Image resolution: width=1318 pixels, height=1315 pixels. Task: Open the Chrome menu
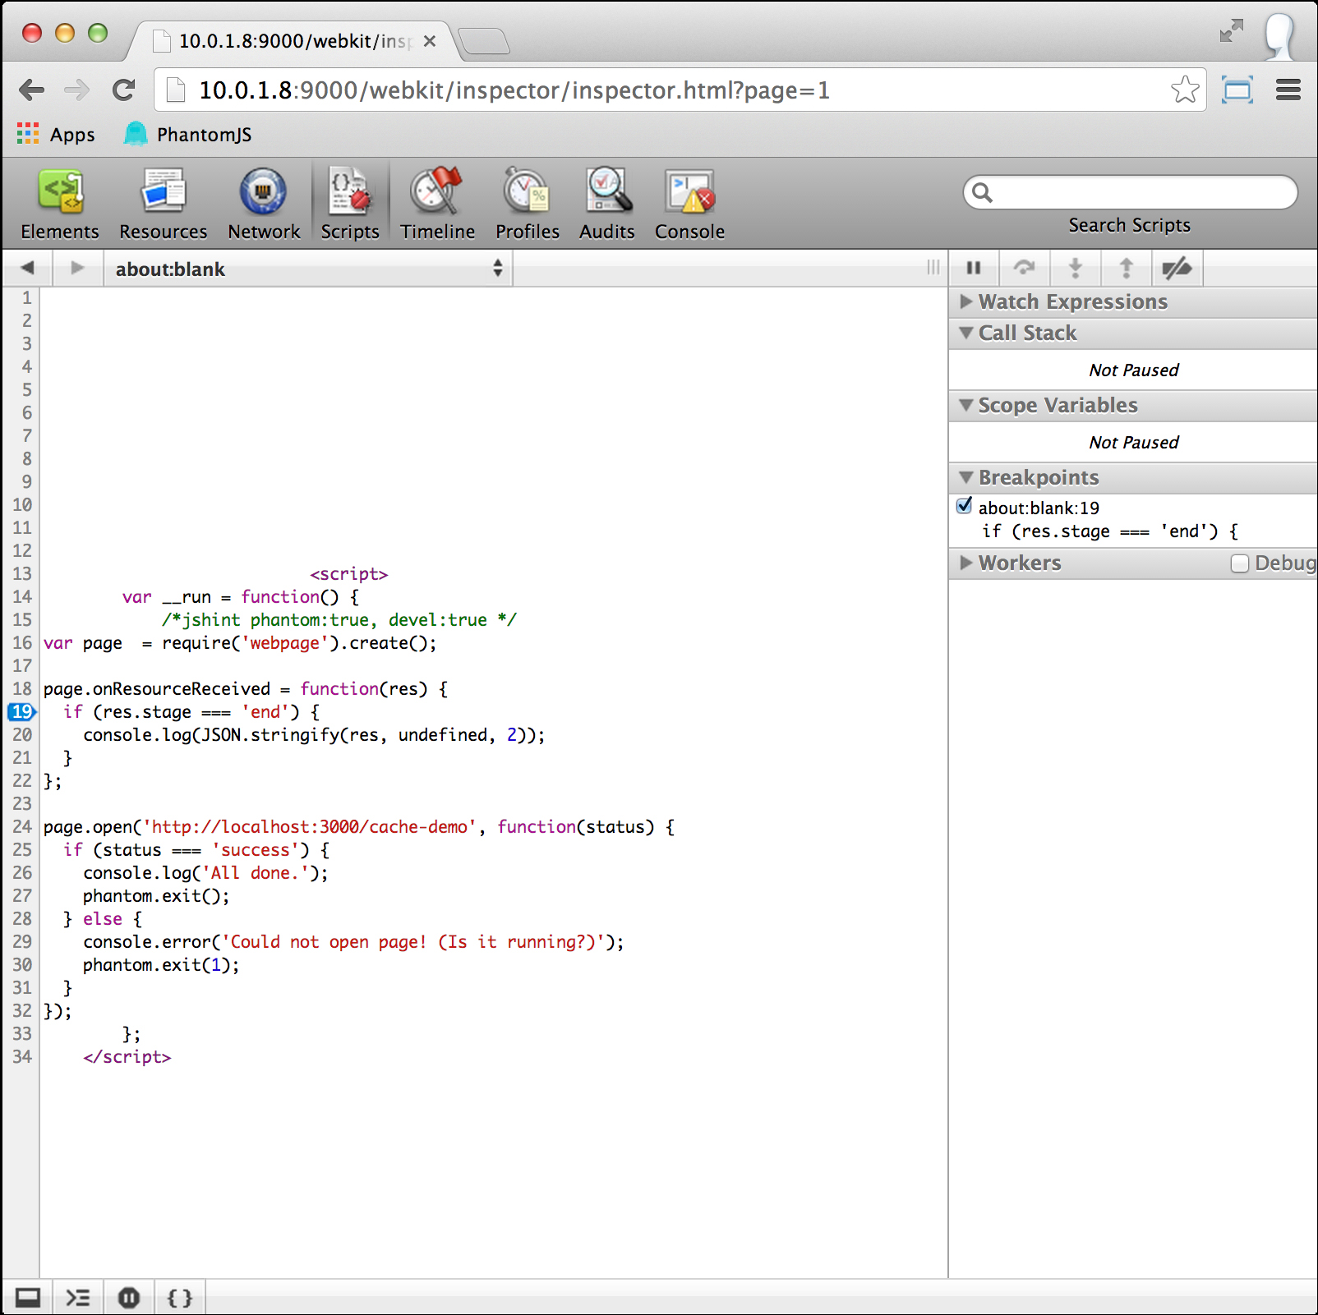(x=1288, y=90)
